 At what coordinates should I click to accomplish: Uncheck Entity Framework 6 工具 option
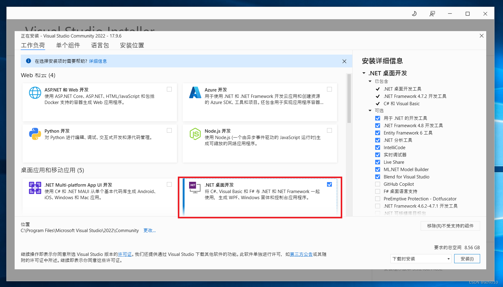[378, 133]
